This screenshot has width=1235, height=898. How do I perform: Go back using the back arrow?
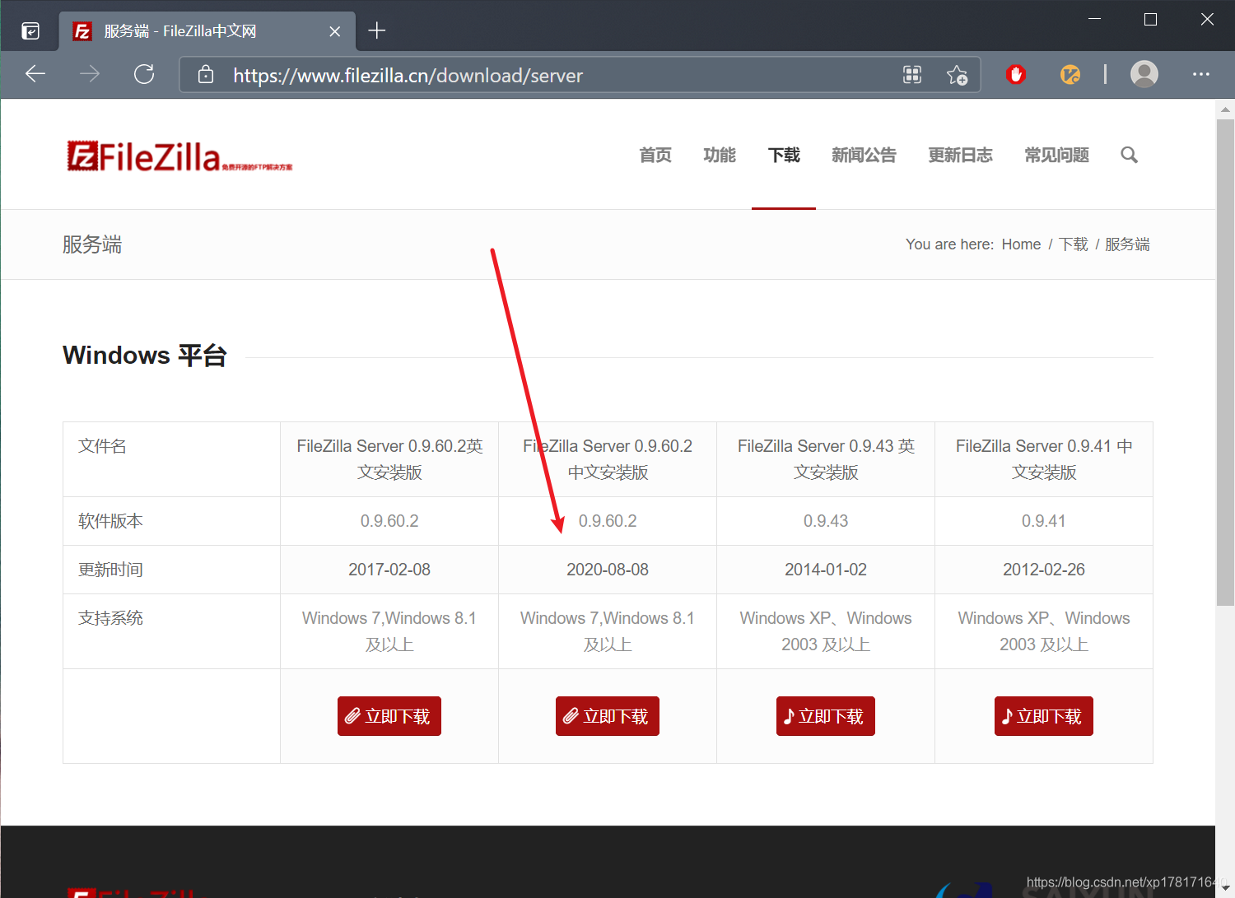click(x=35, y=74)
